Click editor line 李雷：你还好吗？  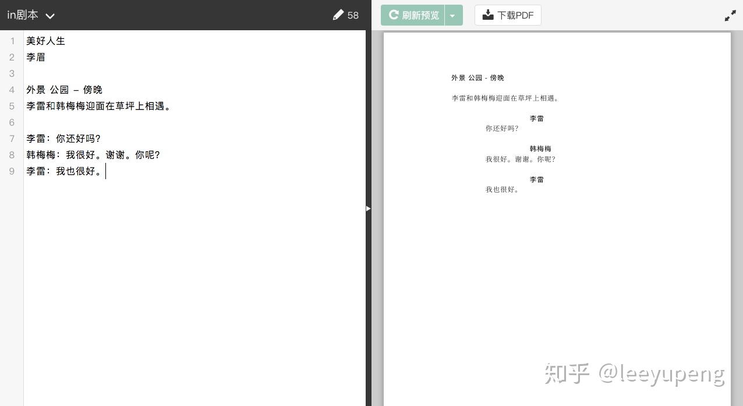[64, 138]
